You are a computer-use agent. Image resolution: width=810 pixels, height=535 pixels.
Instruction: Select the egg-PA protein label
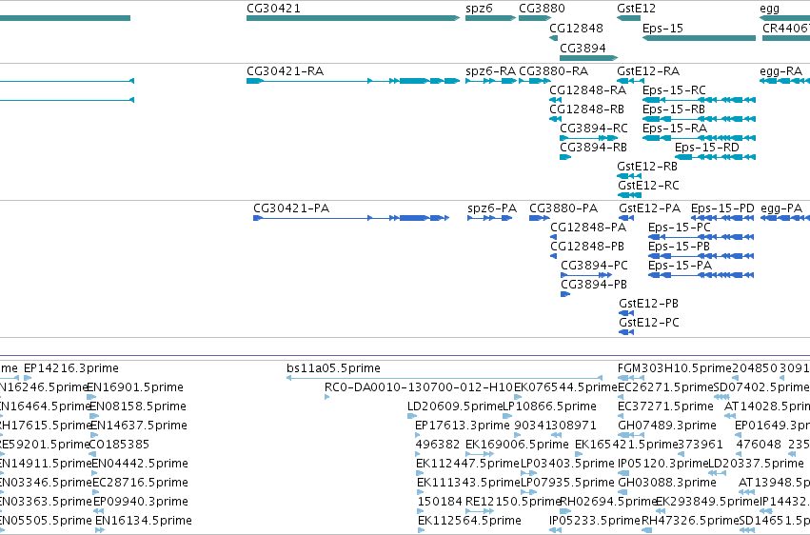781,208
